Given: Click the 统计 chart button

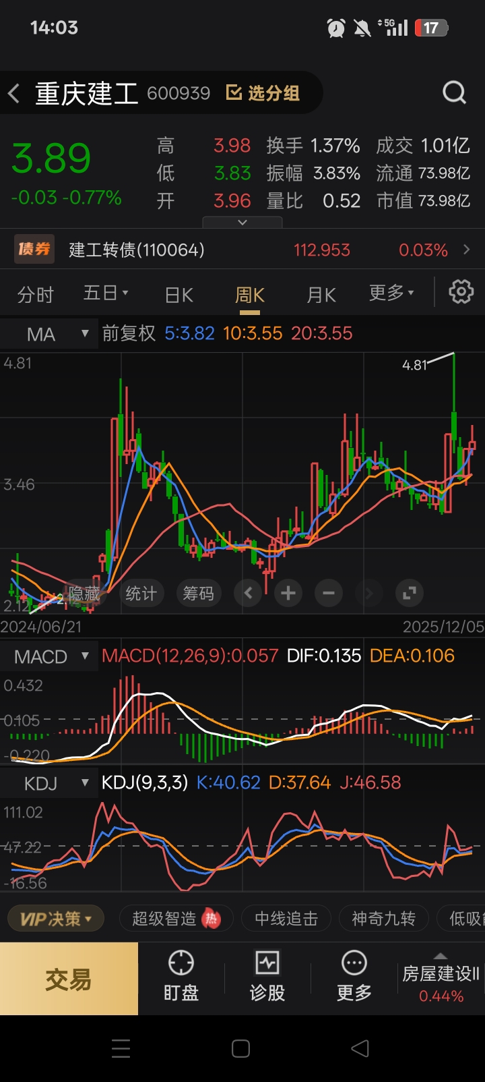Looking at the screenshot, I should click(x=141, y=594).
